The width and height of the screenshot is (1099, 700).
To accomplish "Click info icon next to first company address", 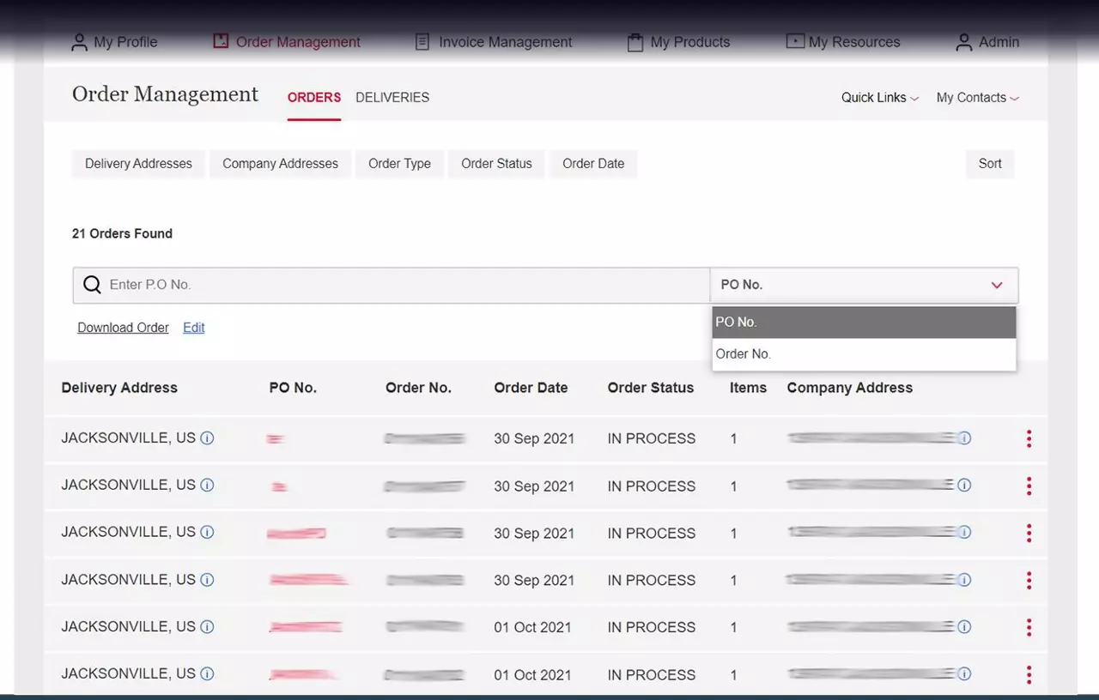I will [964, 438].
